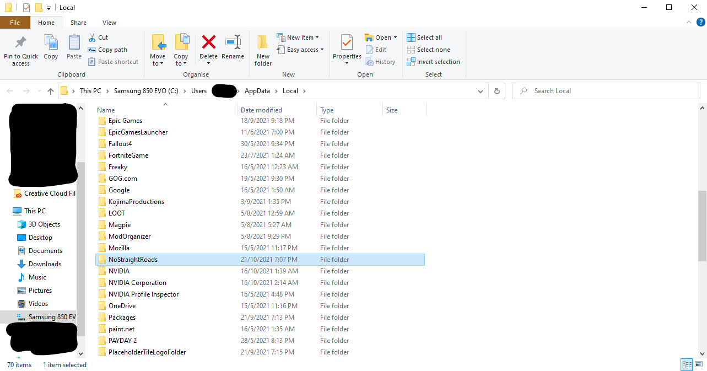707x371 pixels.
Task: Refresh the folder view
Action: [x=497, y=91]
